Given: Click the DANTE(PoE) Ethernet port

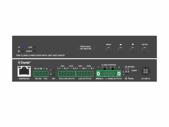Looking at the screenshot, I should [24, 72].
